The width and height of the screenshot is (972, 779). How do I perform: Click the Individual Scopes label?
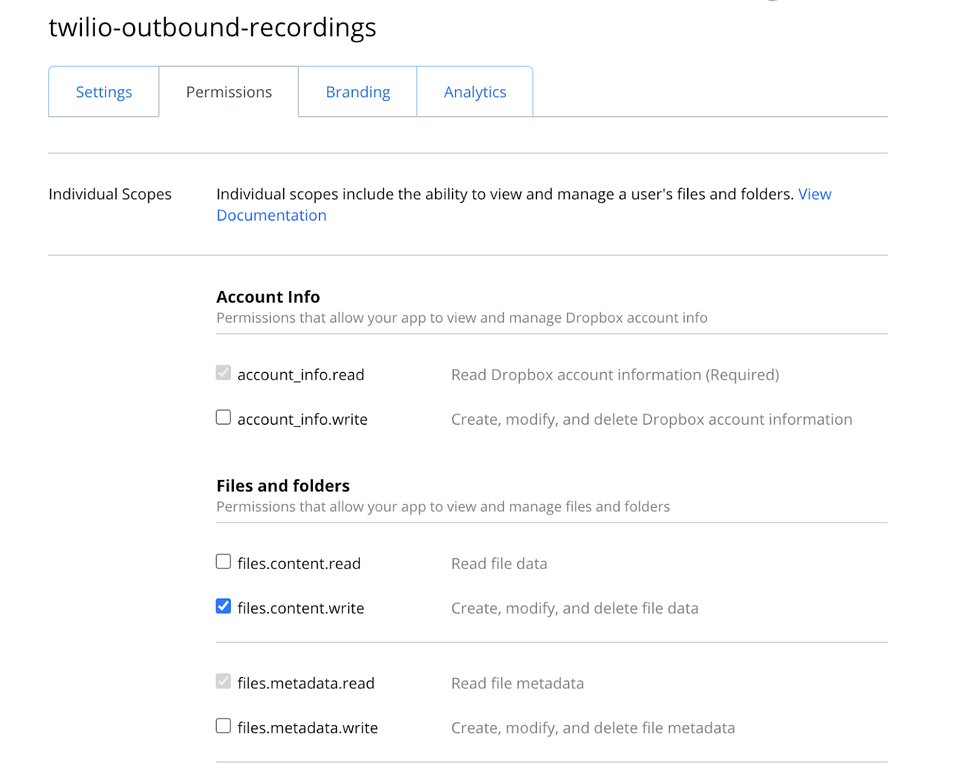pyautogui.click(x=110, y=194)
